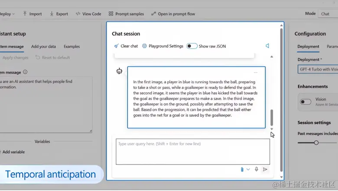Click the System message info icon

[x=25, y=72]
